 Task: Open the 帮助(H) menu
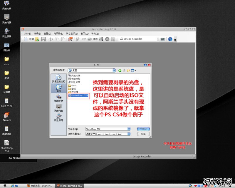95,33
